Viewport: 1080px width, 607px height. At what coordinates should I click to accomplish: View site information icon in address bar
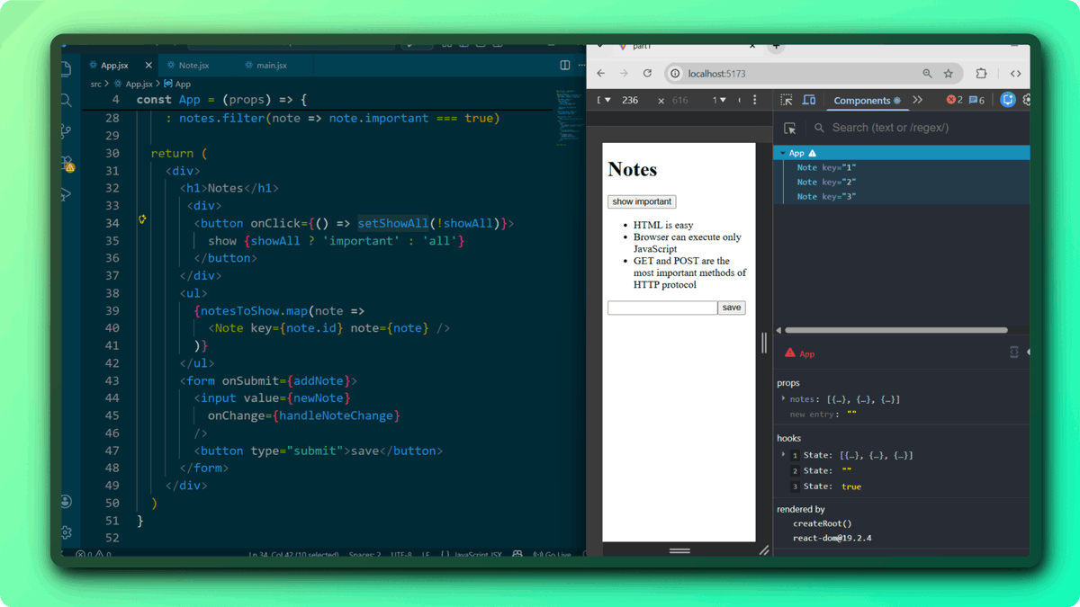click(x=675, y=74)
